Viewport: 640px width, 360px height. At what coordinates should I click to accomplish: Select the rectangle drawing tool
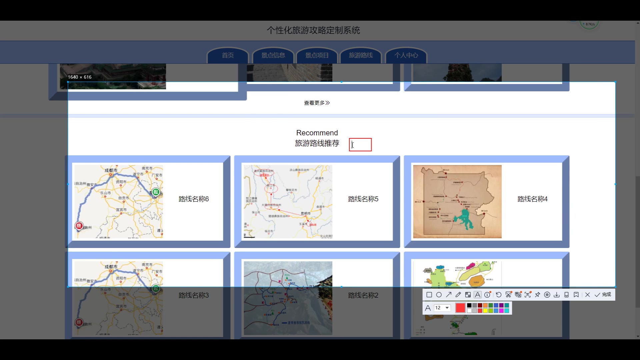pyautogui.click(x=429, y=295)
